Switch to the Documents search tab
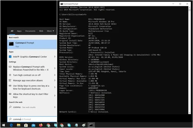The height and width of the screenshot is (128, 193). 30,31
